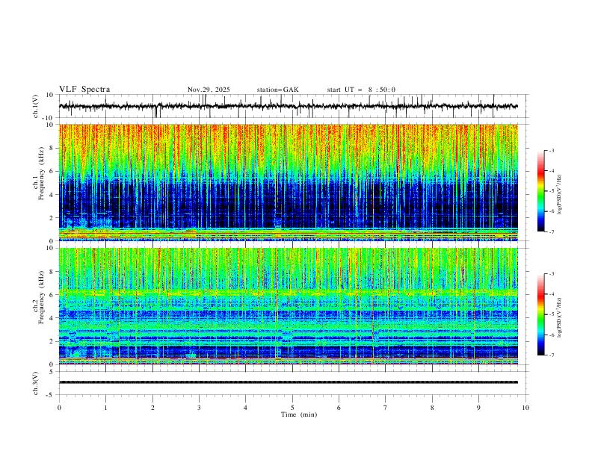Click the ch.1 waveform trace plot
This screenshot has height=457, width=592.
(289, 106)
